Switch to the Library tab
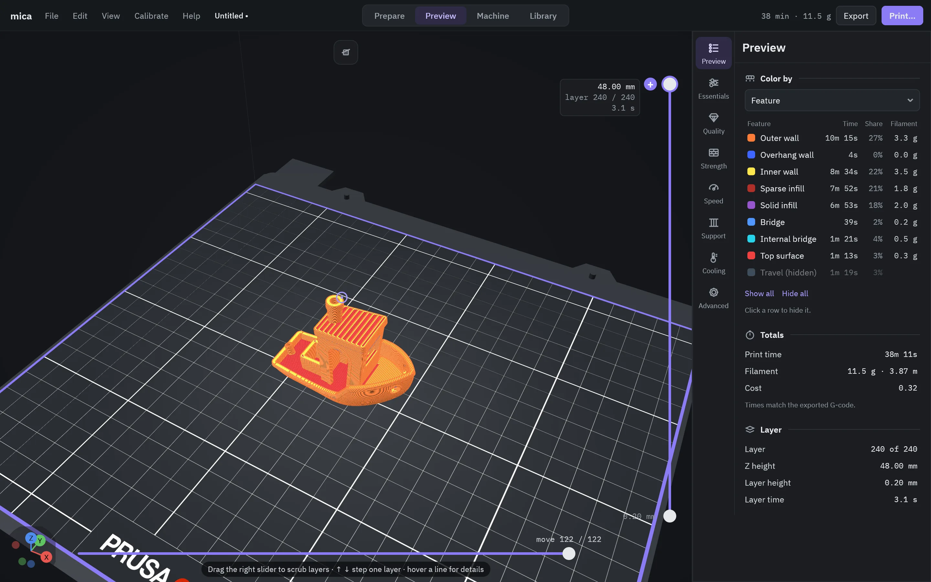The height and width of the screenshot is (582, 931). pyautogui.click(x=543, y=16)
